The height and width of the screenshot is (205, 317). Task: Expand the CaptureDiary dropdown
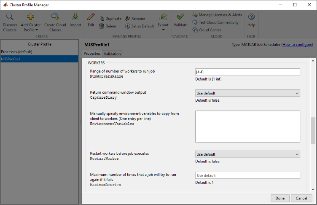coord(247,93)
